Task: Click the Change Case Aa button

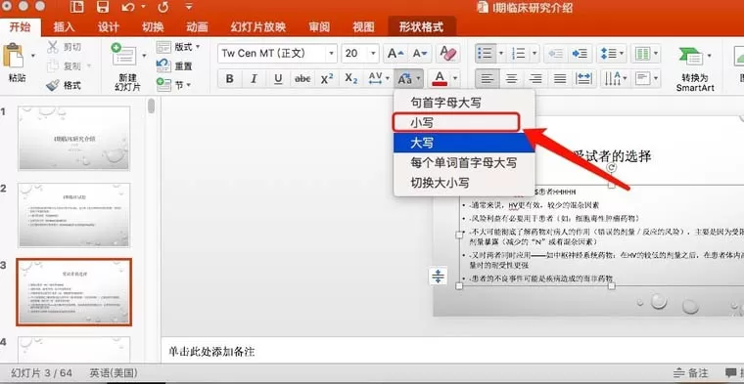Action: coord(404,78)
